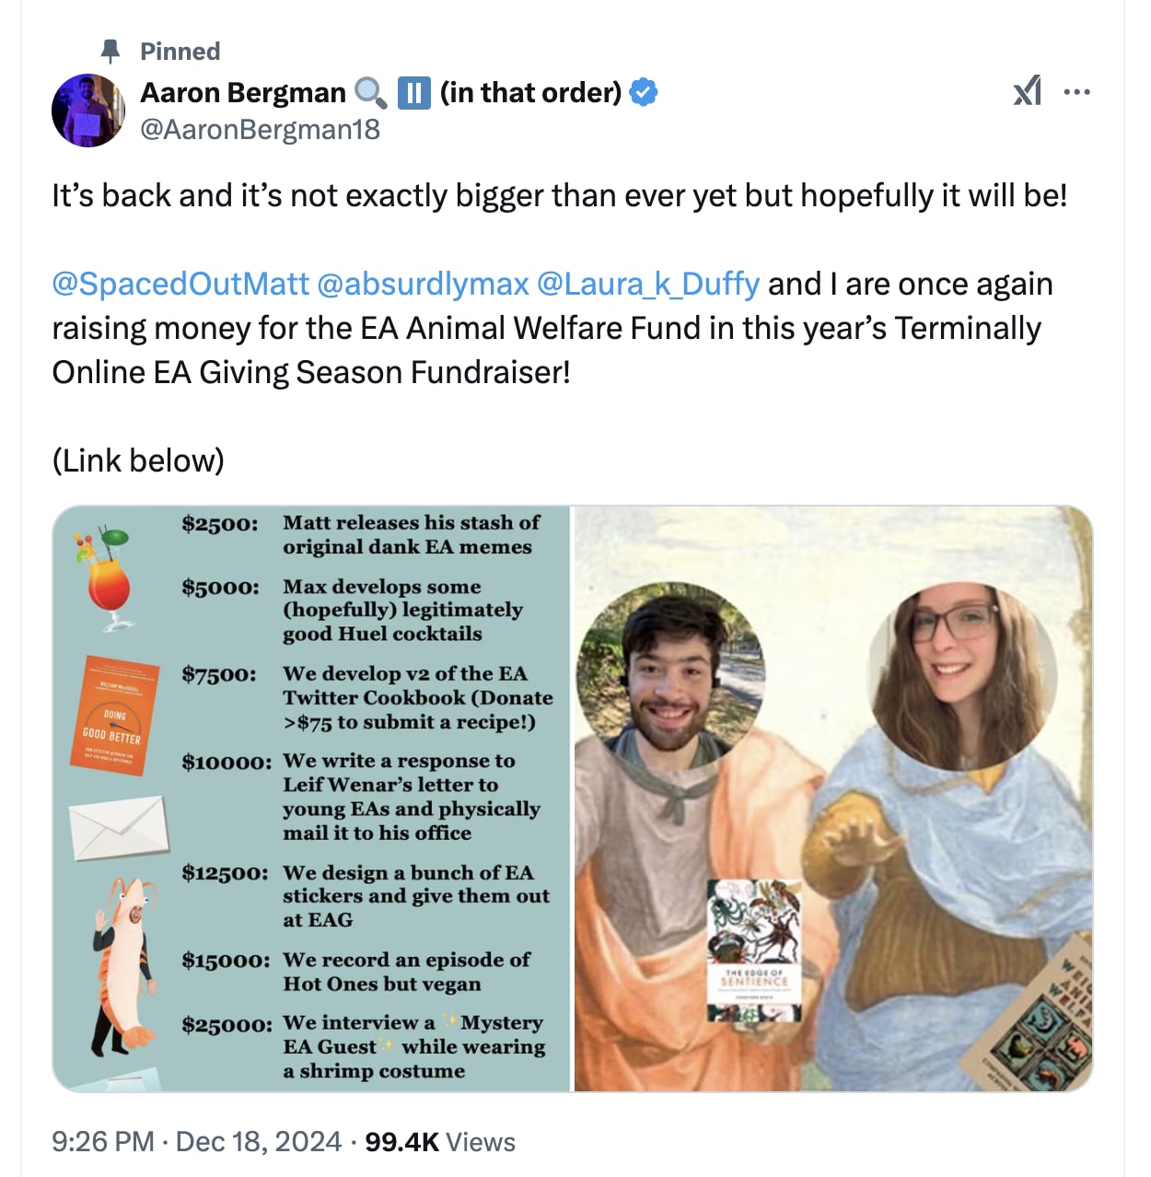Open the @Laura_k_Duffy mention link
The image size is (1151, 1177).
point(648,284)
